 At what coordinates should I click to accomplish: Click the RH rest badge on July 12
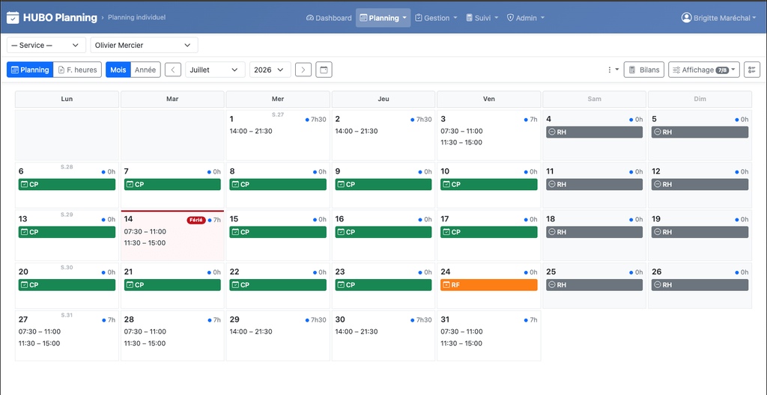click(700, 184)
